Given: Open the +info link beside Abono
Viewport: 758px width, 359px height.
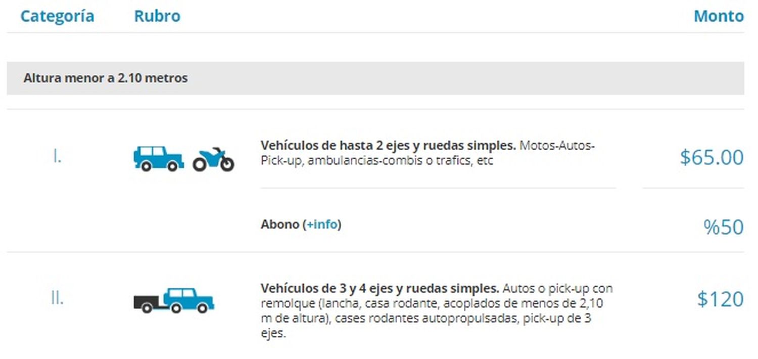Looking at the screenshot, I should click(322, 224).
